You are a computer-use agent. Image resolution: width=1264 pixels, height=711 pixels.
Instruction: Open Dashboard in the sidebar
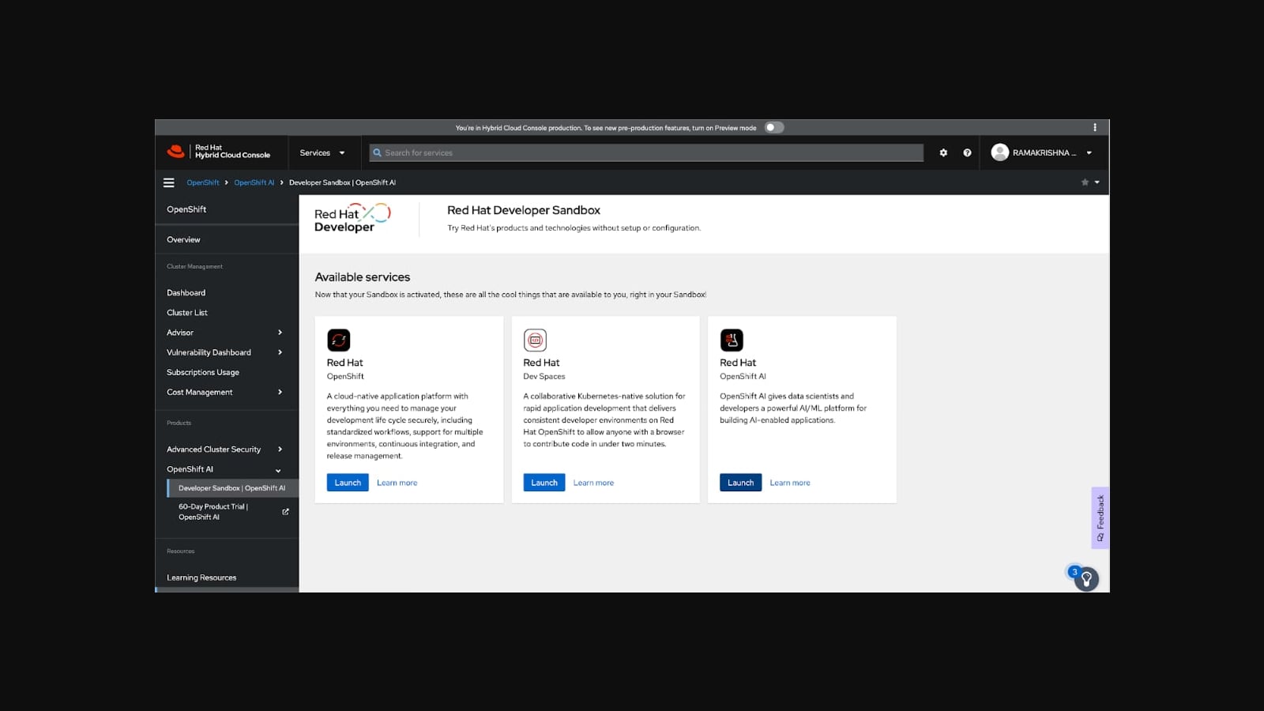tap(186, 292)
